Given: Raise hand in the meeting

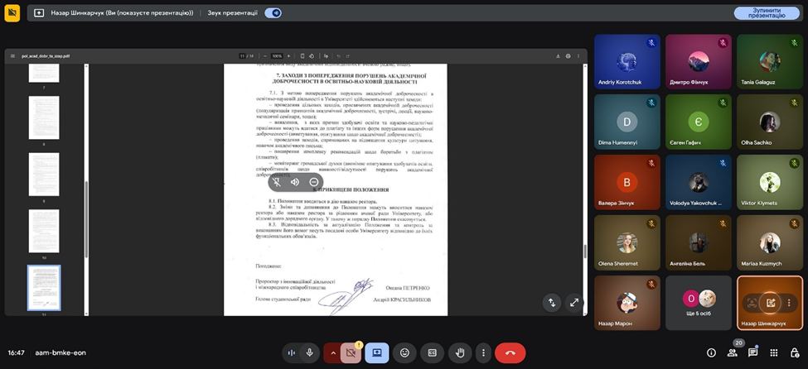Looking at the screenshot, I should click(x=461, y=352).
